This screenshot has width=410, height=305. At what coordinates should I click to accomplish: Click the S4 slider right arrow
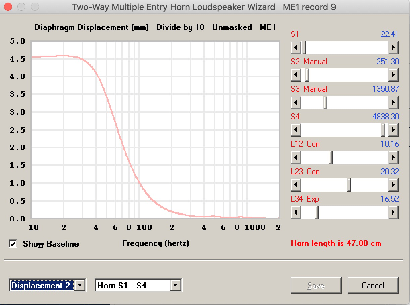tap(393, 130)
